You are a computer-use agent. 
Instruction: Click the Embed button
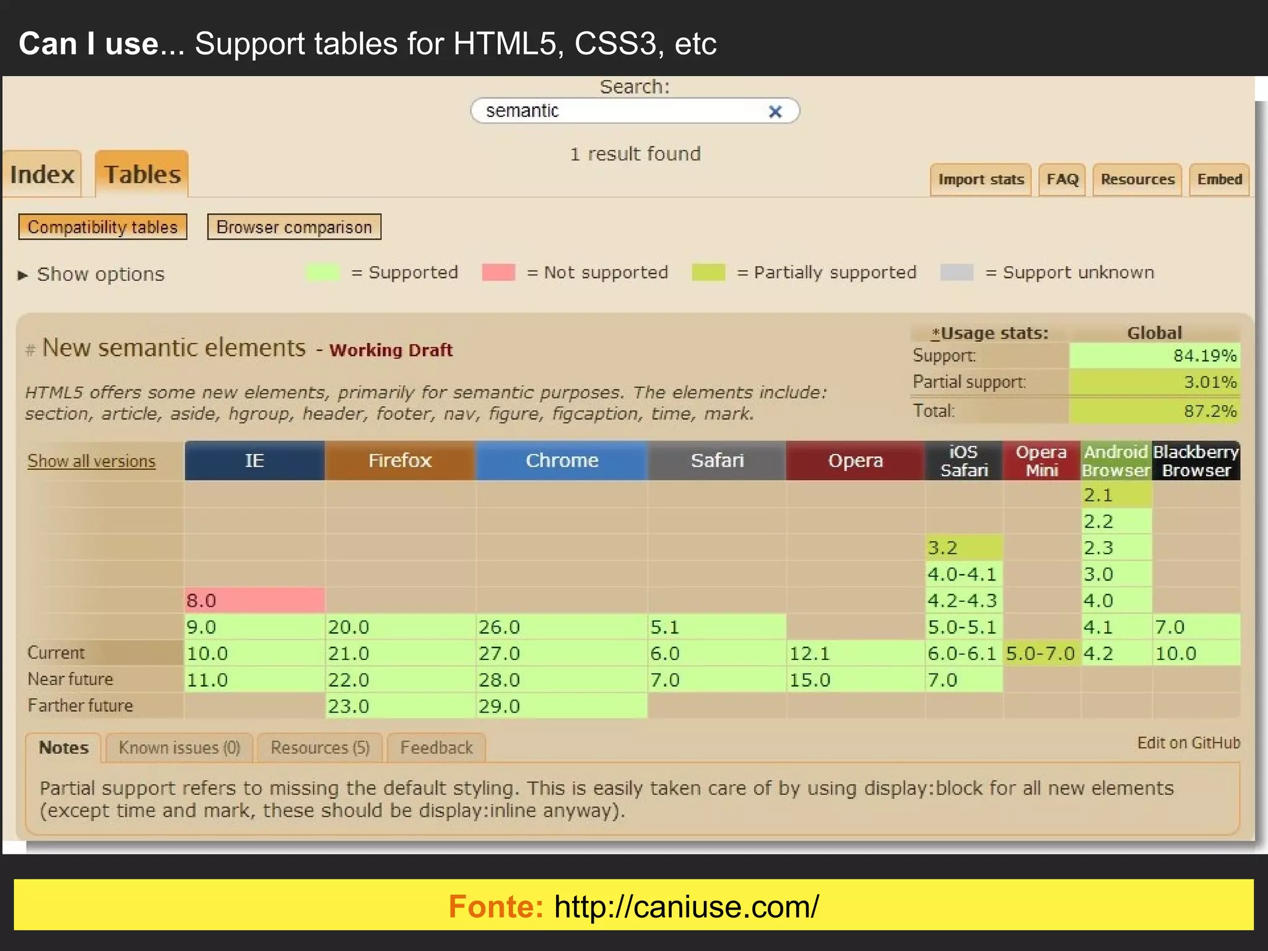click(x=1219, y=180)
